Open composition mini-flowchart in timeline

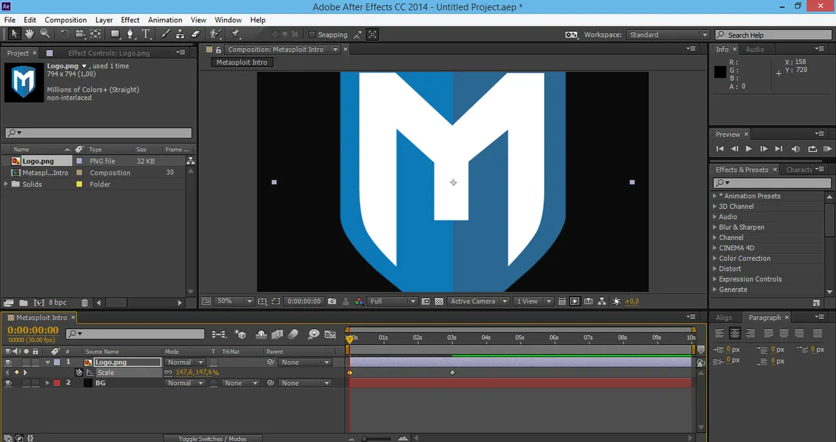tap(219, 334)
